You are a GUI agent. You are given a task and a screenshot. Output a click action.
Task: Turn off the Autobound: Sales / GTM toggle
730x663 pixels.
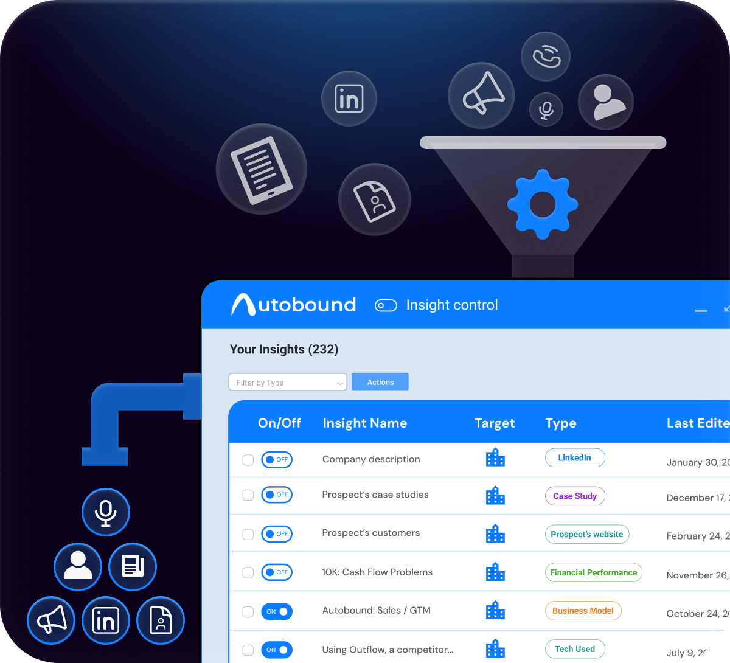point(277,612)
